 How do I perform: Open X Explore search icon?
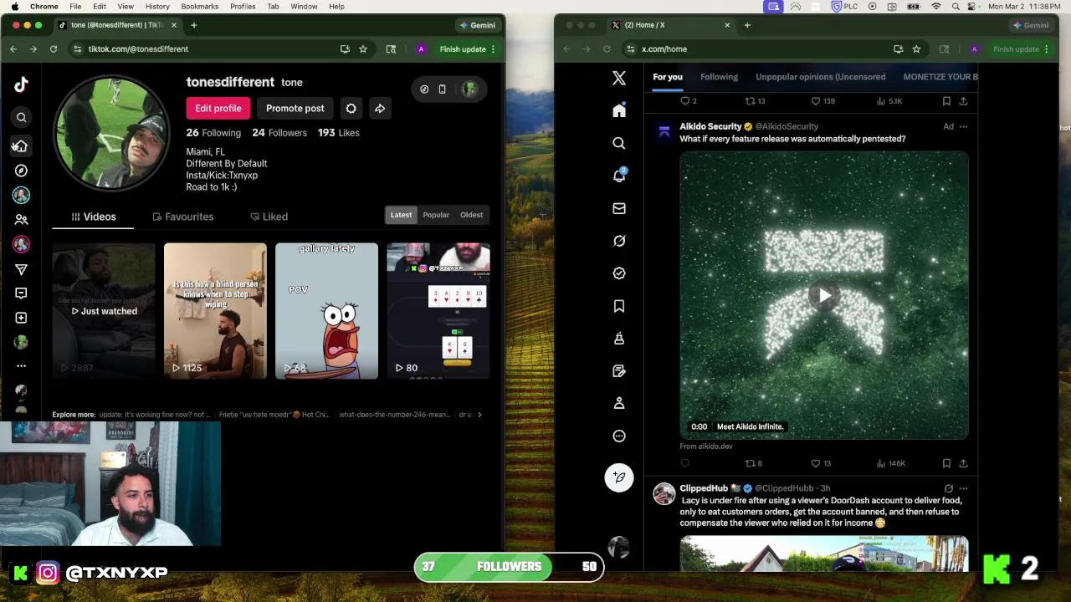[x=619, y=143]
